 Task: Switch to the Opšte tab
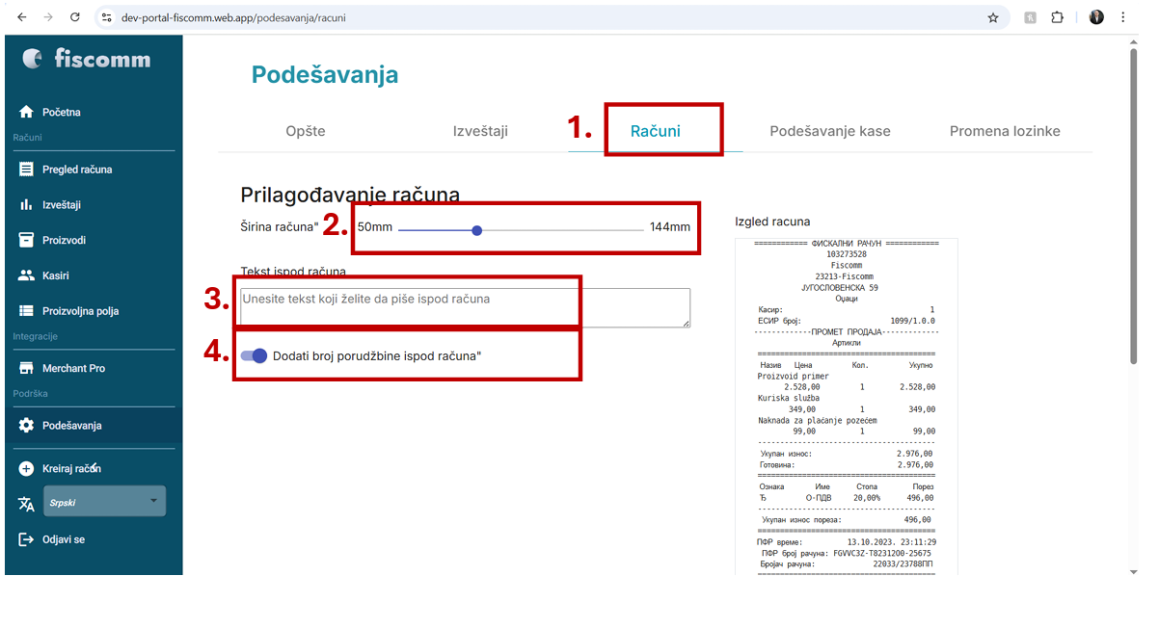pyautogui.click(x=306, y=131)
